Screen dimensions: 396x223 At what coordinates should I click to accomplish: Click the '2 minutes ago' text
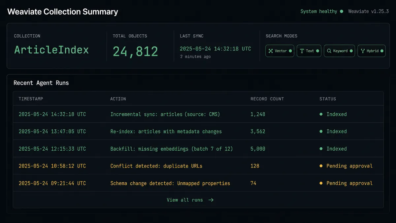pos(195,56)
